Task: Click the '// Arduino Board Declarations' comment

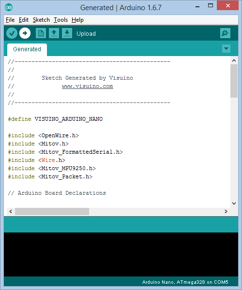Action: (x=57, y=193)
